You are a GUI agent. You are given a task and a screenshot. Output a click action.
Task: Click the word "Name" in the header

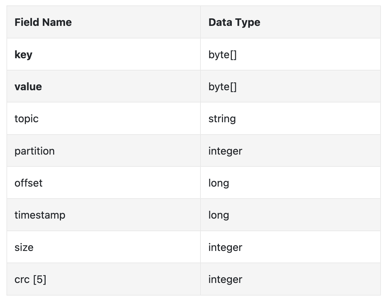click(x=56, y=22)
